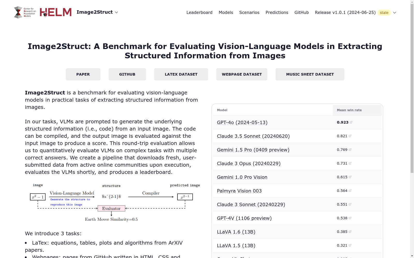Open external link icon next to 0.615
The width and height of the screenshot is (414, 258).
(350, 177)
